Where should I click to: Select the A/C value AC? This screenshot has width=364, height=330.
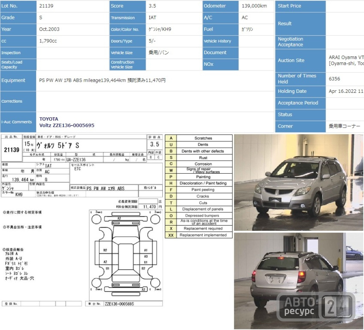point(245,18)
